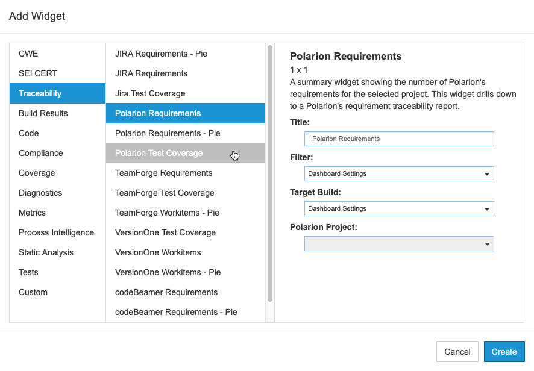Click the Create button

coord(504,352)
